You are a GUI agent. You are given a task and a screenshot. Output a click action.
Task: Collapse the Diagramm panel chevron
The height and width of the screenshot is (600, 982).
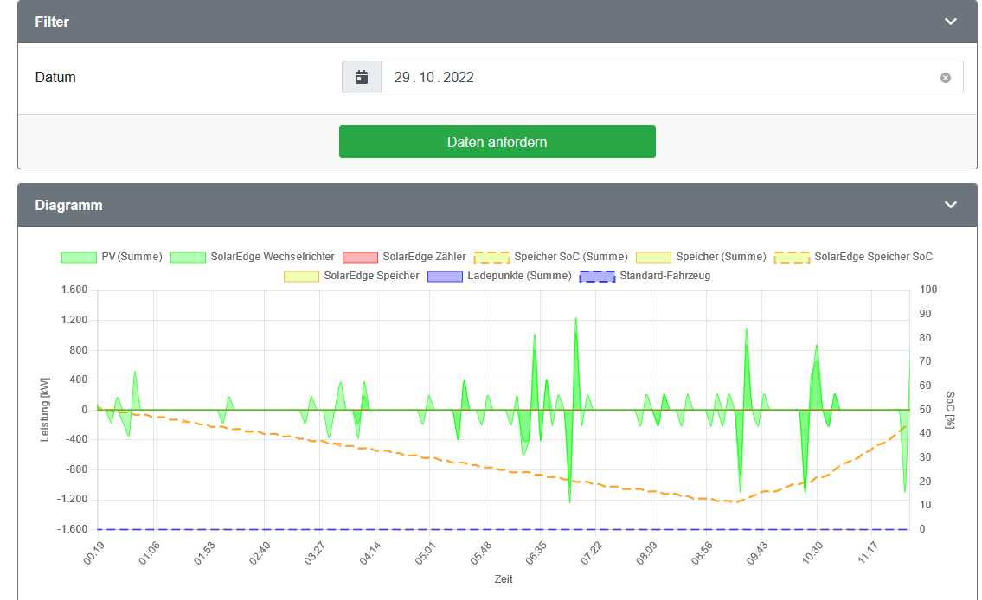click(950, 205)
